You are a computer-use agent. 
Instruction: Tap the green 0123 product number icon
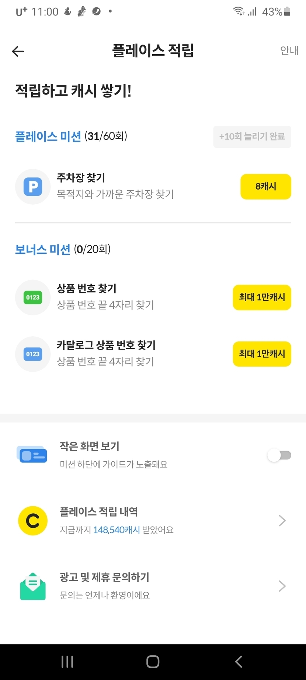click(33, 297)
